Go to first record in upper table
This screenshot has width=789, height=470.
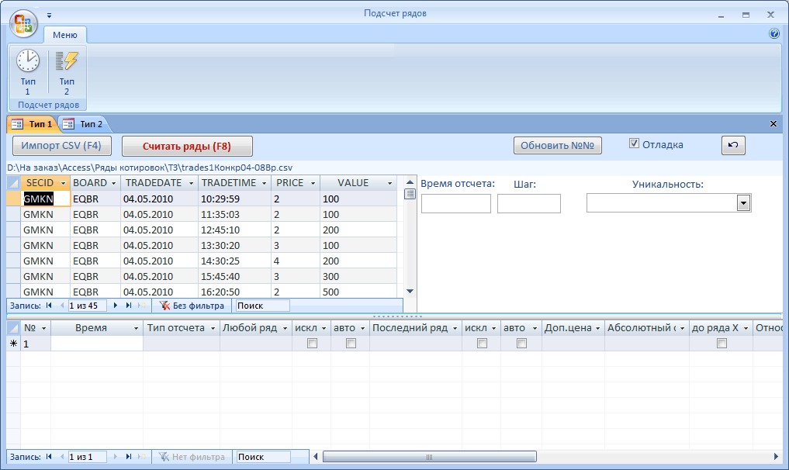(x=49, y=306)
